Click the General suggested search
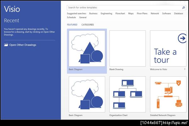 click(83, 17)
